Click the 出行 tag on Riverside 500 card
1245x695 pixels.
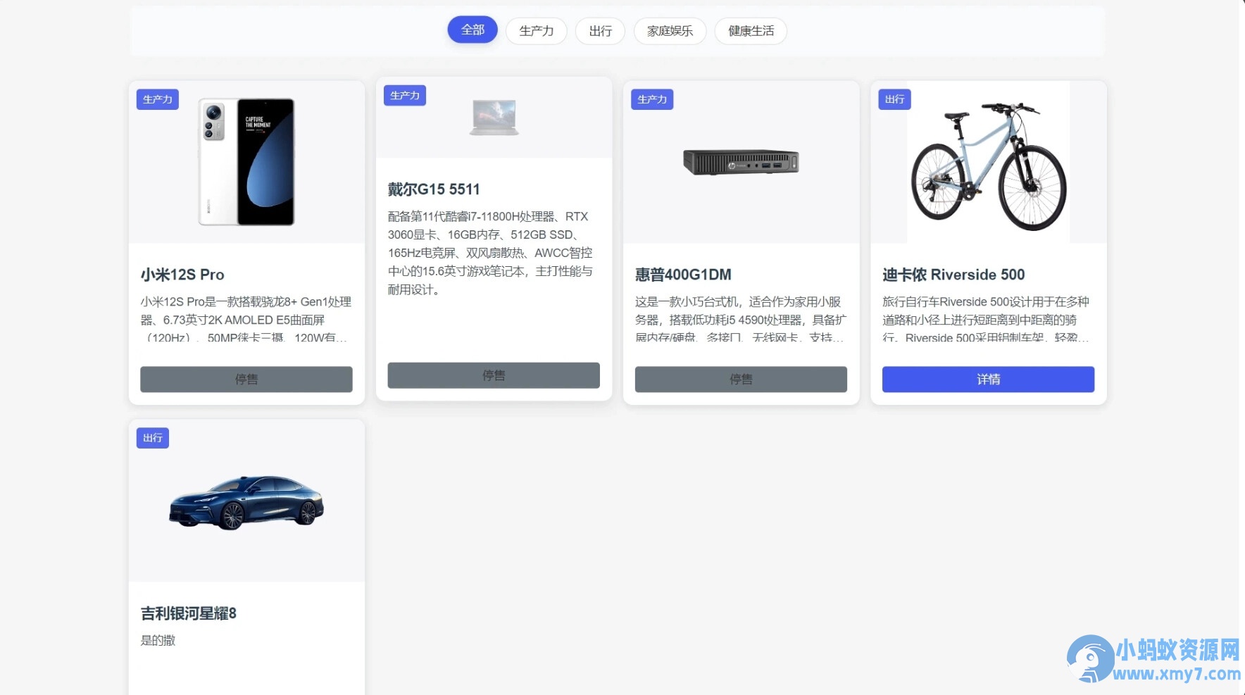[894, 99]
